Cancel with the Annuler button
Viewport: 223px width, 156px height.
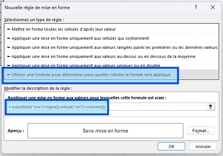point(203,147)
